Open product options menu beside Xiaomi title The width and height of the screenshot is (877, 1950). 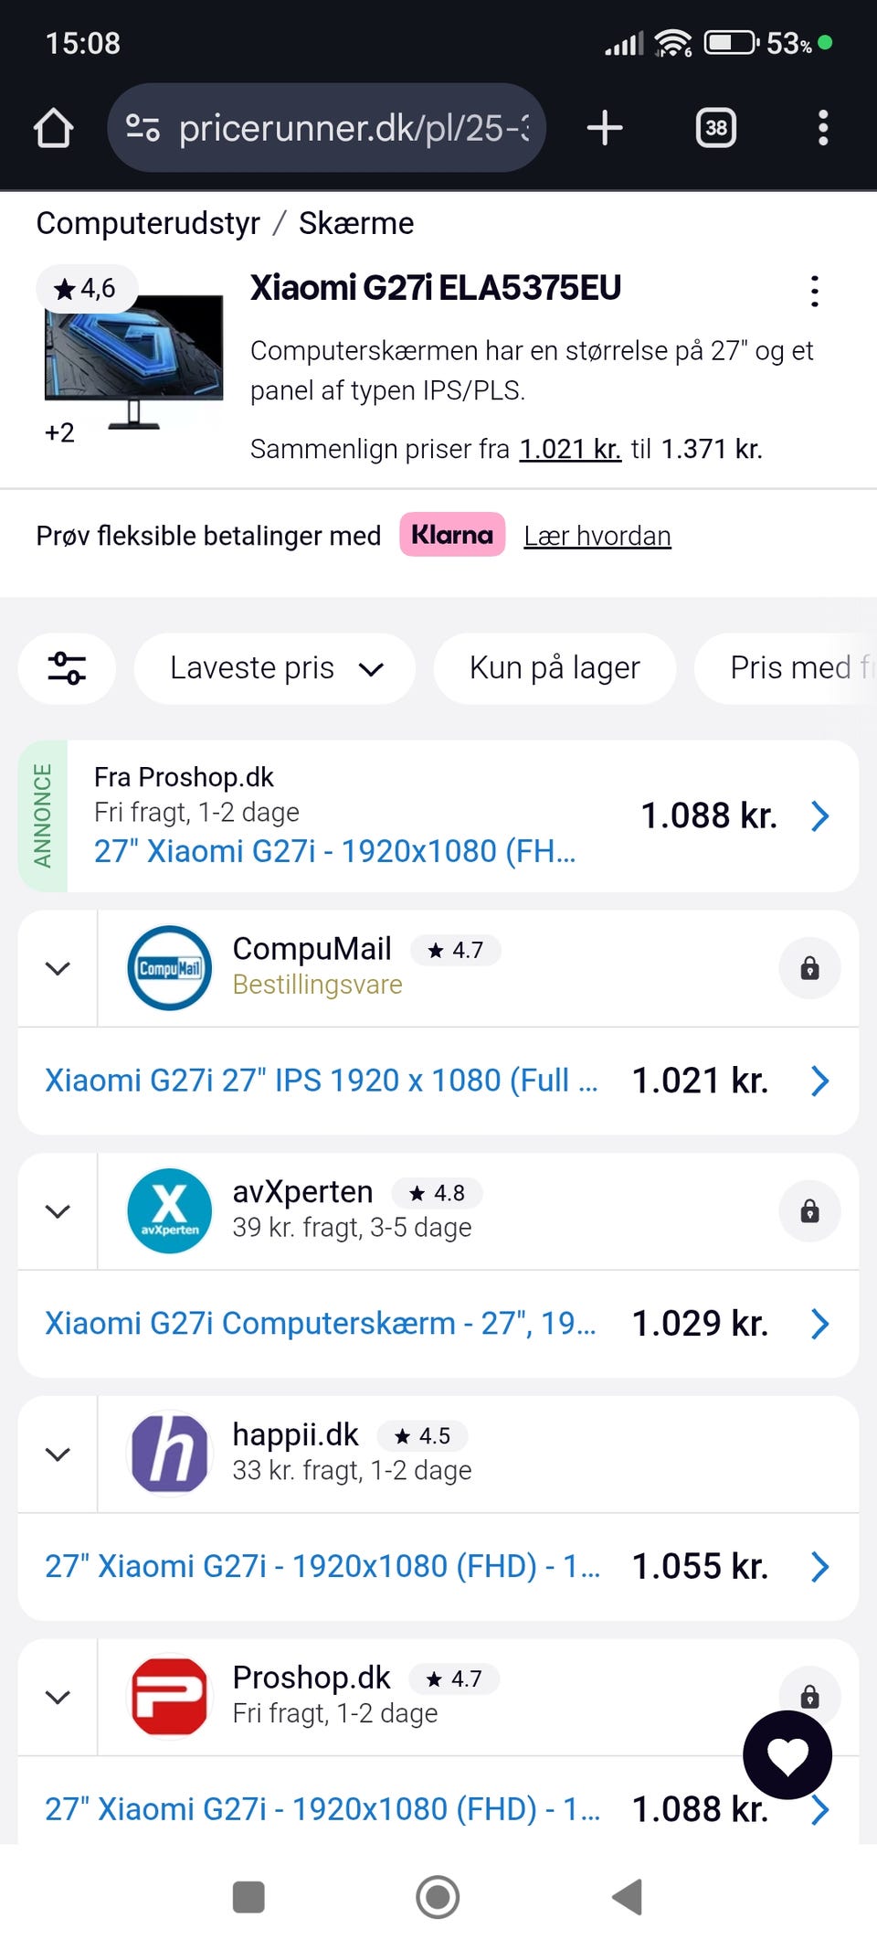pyautogui.click(x=814, y=292)
